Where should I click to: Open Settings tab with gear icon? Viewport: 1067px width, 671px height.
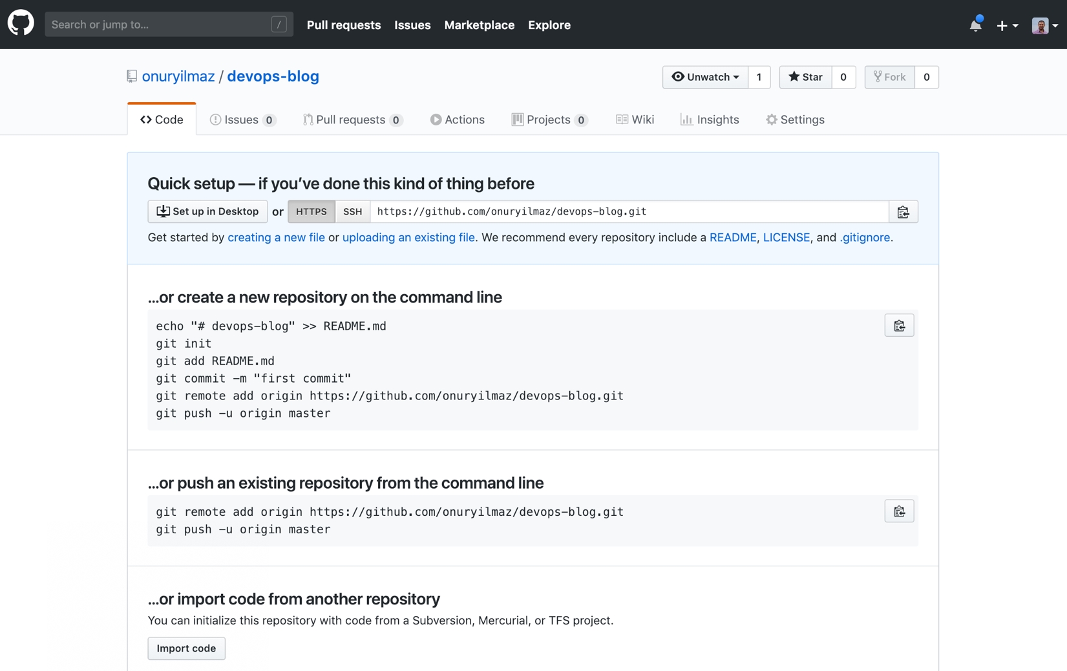795,120
